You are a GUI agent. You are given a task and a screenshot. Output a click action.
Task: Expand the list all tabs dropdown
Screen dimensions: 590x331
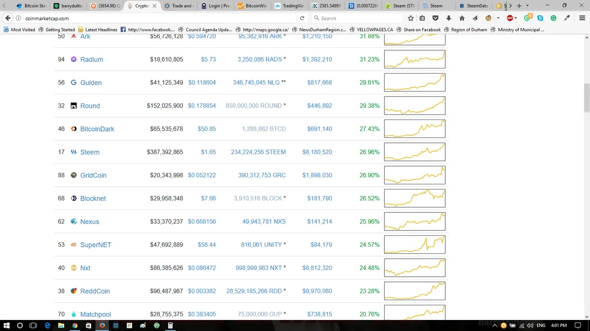527,6
